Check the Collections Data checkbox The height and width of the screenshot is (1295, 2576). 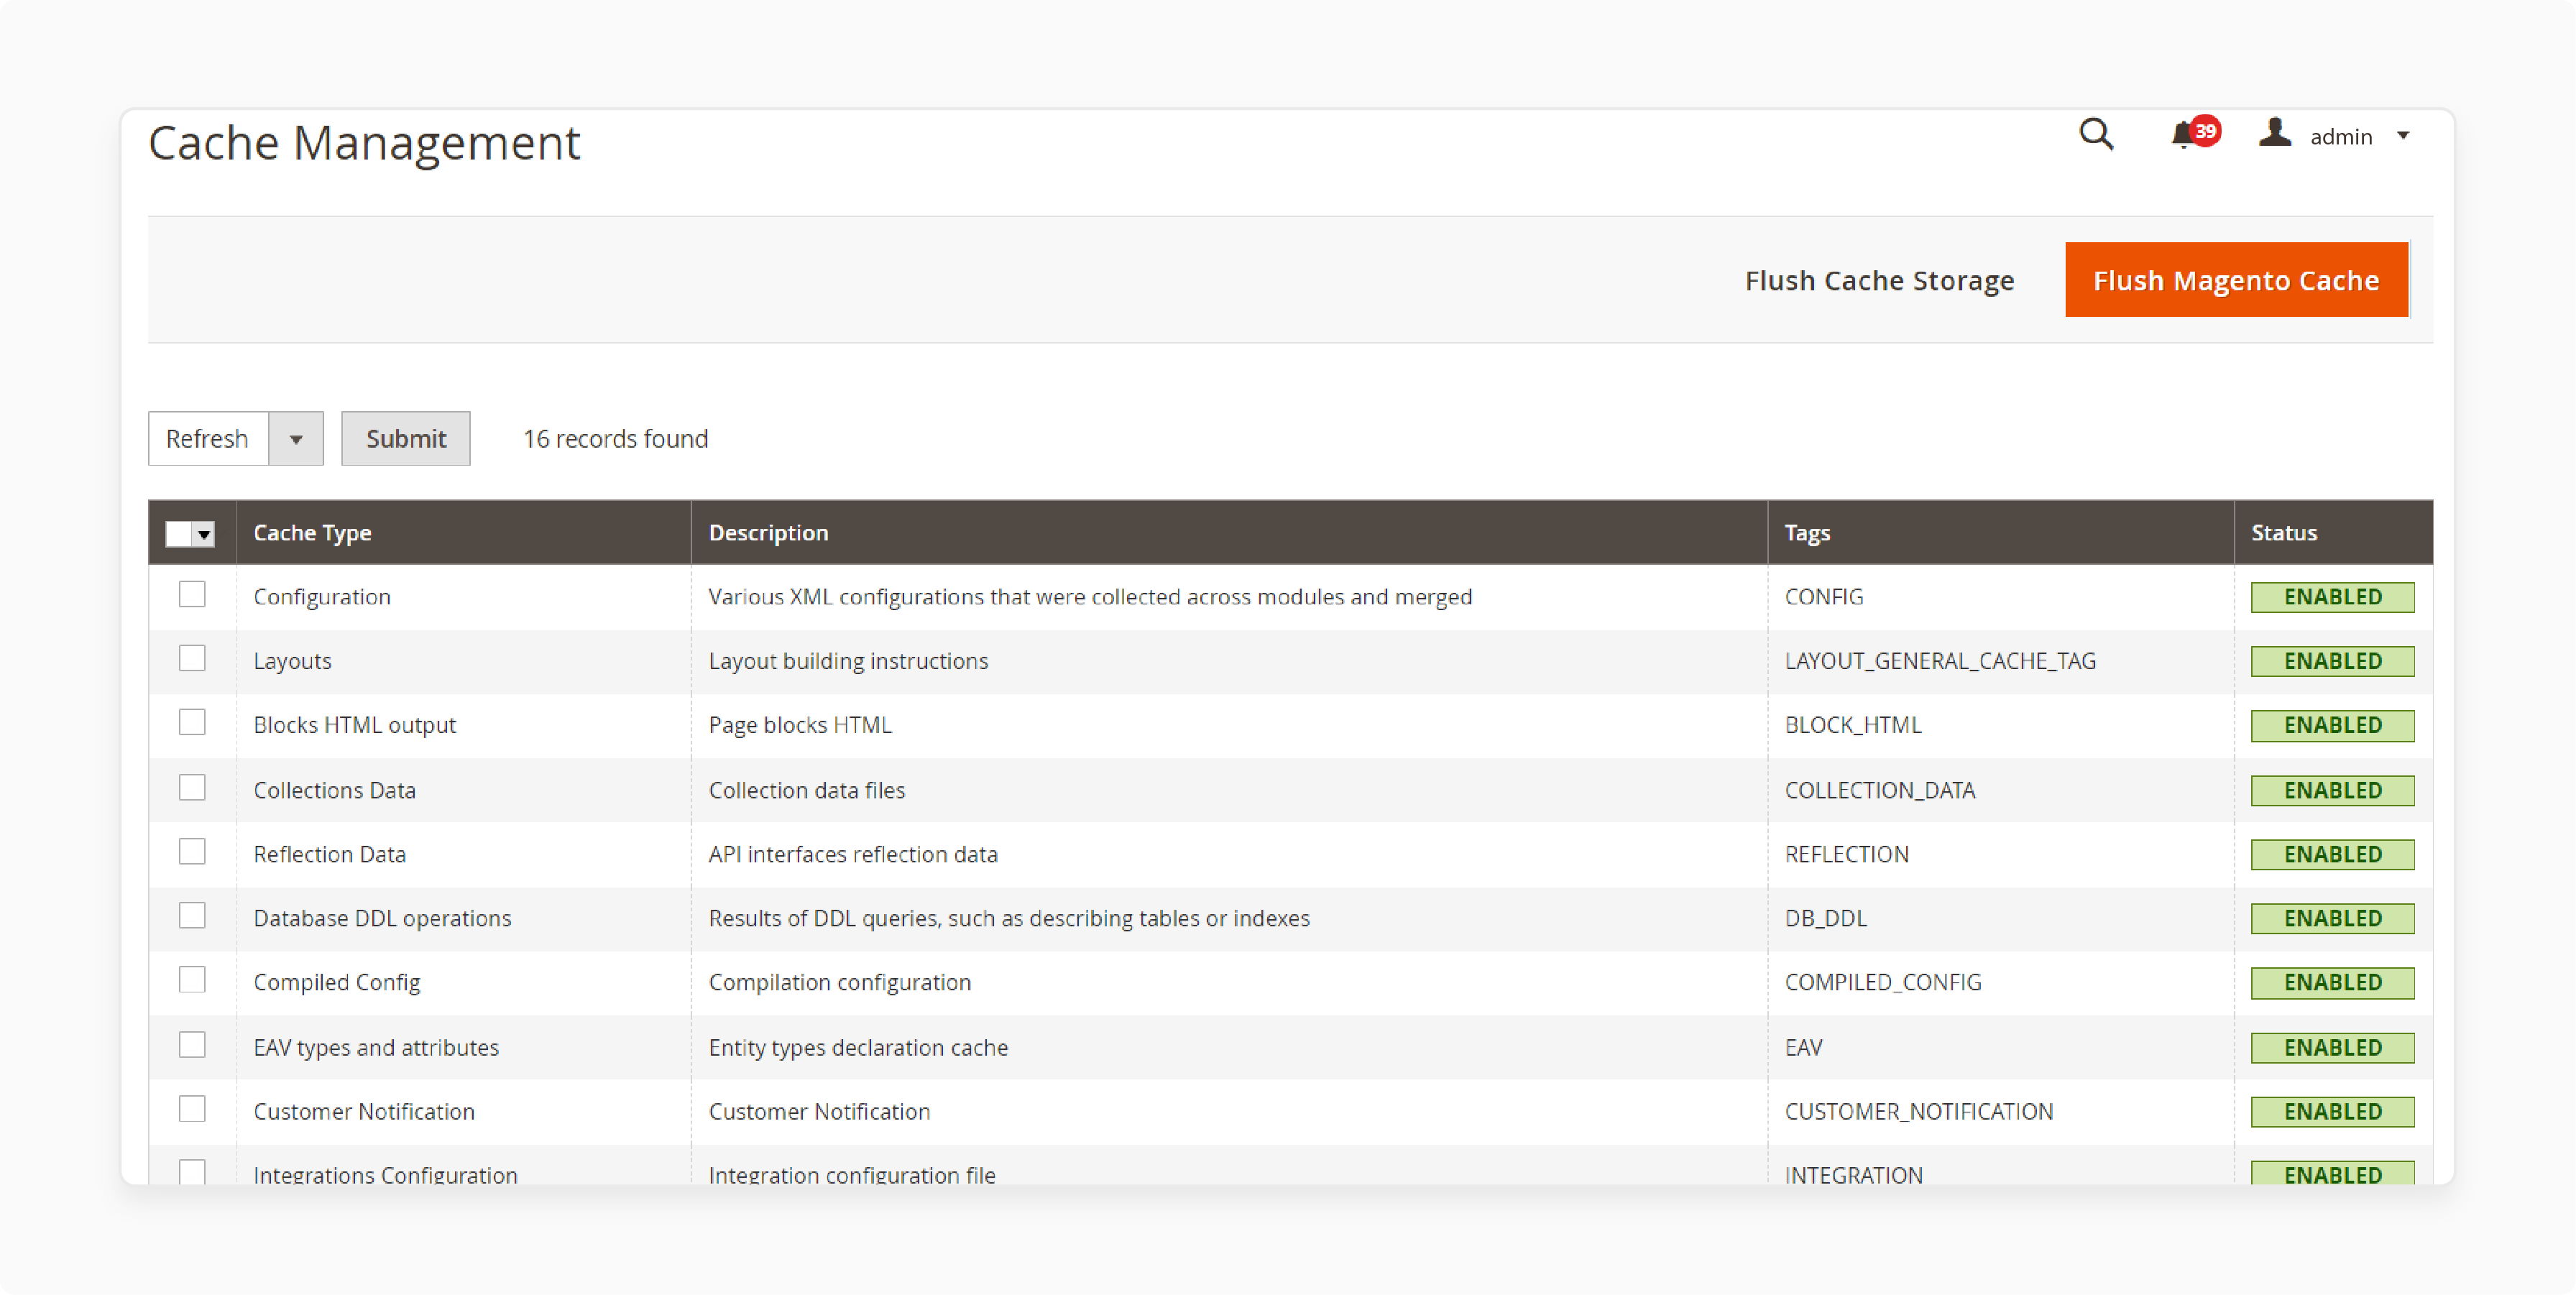pos(192,788)
